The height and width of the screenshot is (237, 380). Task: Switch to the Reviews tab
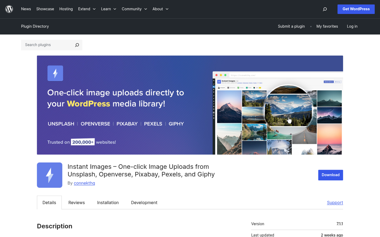click(x=76, y=203)
